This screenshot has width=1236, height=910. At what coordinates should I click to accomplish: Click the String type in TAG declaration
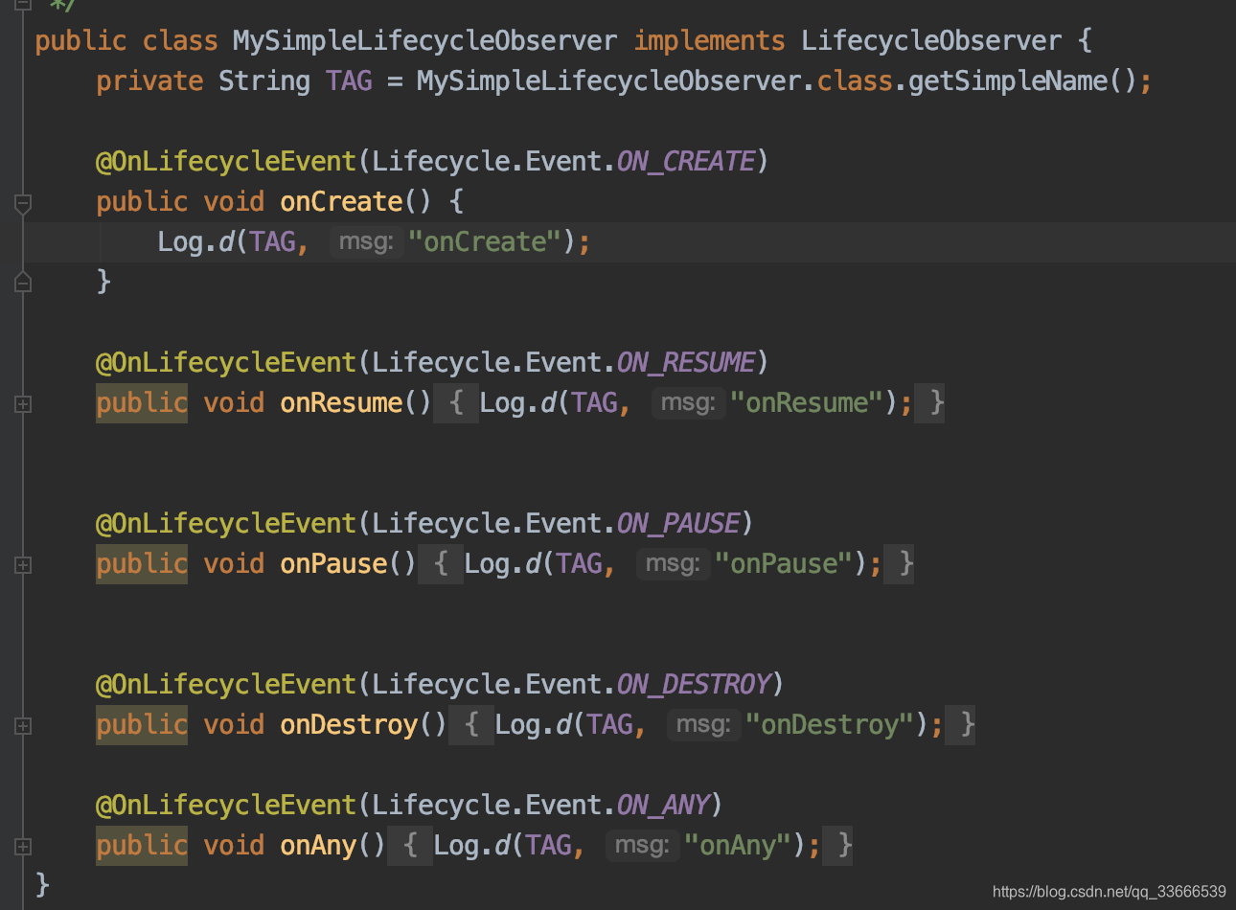[x=264, y=81]
